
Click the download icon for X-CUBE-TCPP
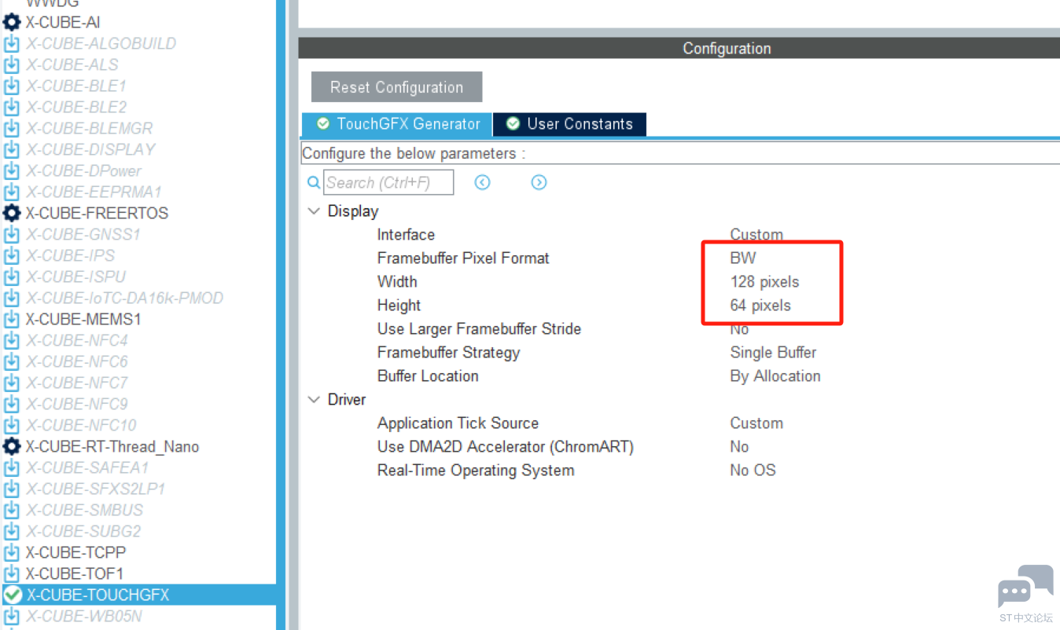(12, 553)
